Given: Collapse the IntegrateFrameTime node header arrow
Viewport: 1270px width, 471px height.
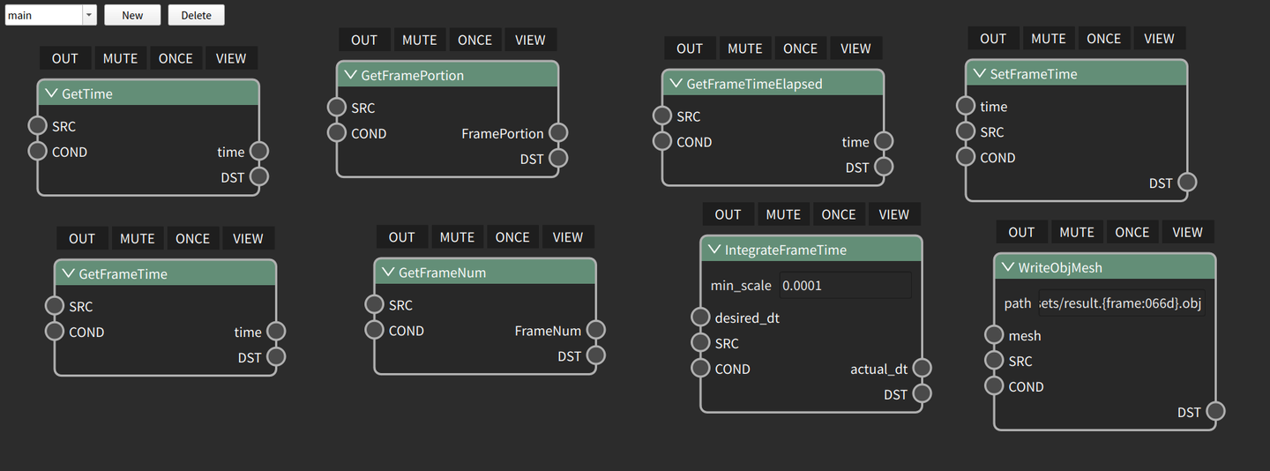Looking at the screenshot, I should click(714, 250).
